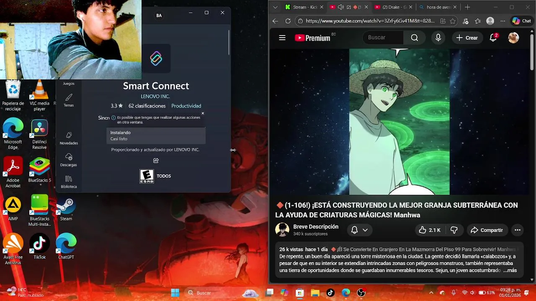Screen dimensions: 536x301
Task: Open more actions three-dot button under video
Action: point(518,230)
